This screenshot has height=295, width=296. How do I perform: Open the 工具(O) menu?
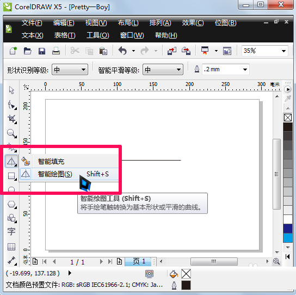[x=97, y=35]
